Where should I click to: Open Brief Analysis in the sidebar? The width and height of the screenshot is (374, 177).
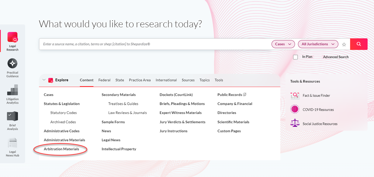click(x=12, y=121)
